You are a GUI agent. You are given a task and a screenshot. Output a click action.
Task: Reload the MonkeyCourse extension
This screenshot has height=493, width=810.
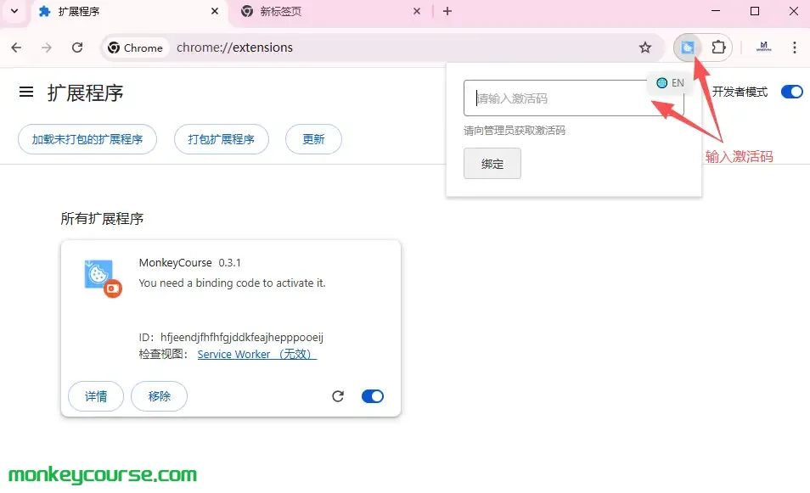coord(338,396)
